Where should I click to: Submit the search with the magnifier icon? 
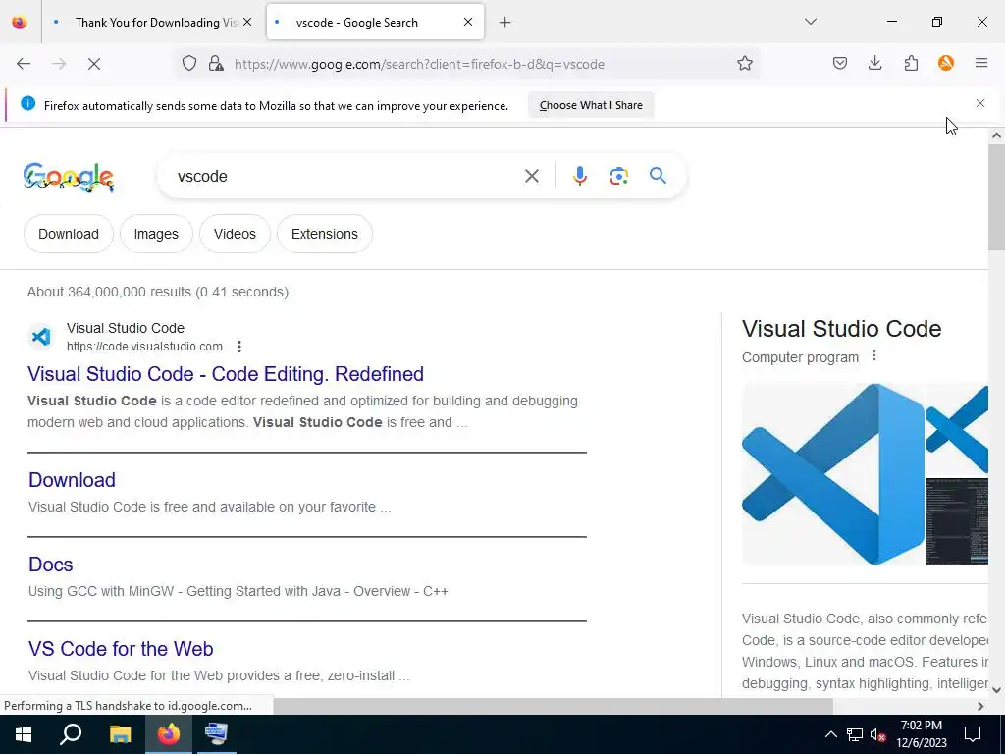(x=658, y=175)
